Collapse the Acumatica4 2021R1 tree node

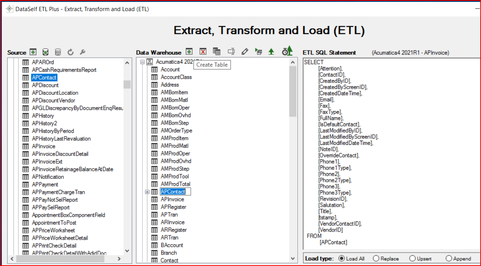[x=142, y=61]
